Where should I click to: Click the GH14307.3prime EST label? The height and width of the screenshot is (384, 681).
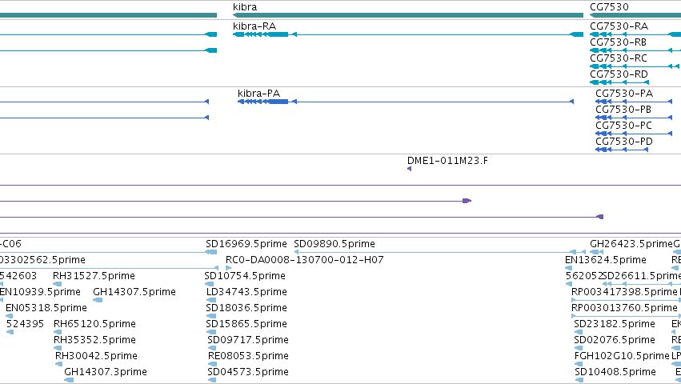coord(106,372)
